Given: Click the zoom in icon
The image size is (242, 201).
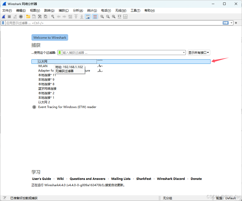Looking at the screenshot, I should tap(102, 17).
